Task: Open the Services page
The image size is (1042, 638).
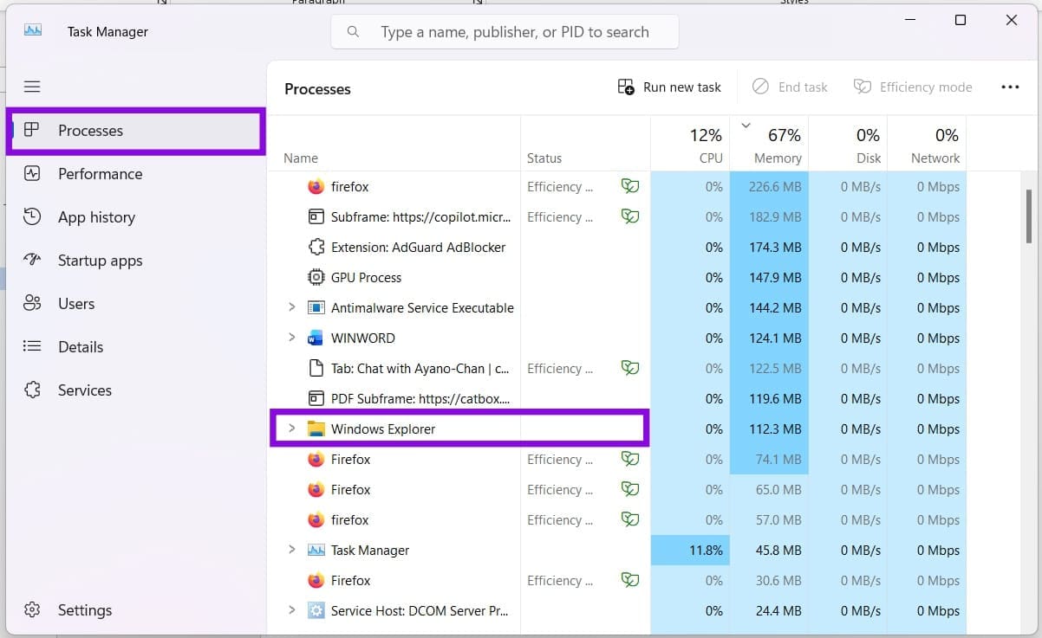Action: (135, 390)
